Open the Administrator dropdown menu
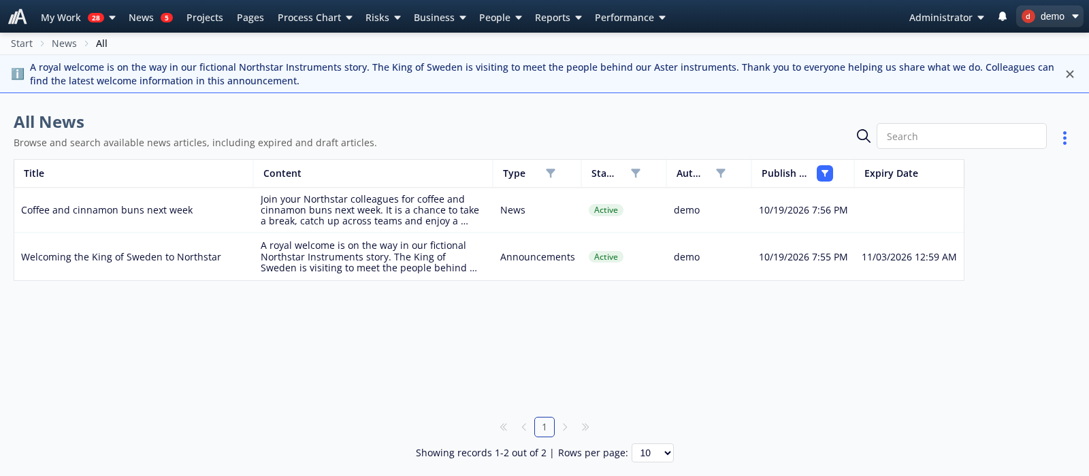 point(947,18)
